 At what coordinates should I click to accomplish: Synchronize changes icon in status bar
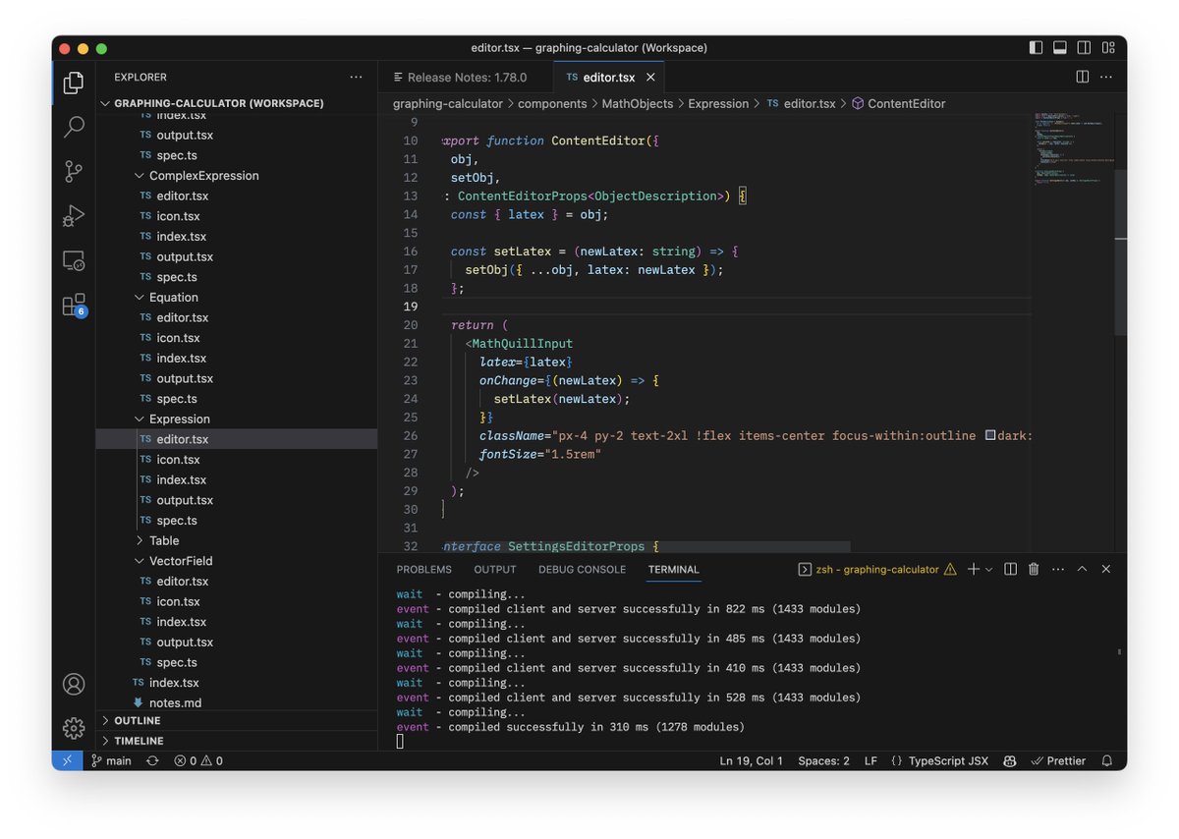152,760
